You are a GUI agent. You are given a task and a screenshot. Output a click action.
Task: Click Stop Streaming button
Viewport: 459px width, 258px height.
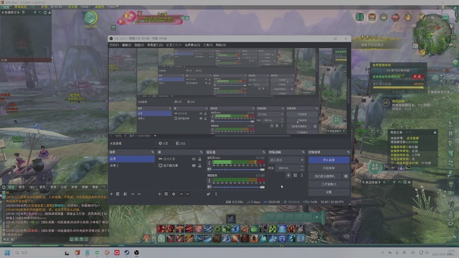pos(329,160)
